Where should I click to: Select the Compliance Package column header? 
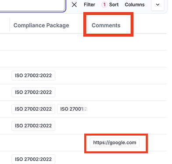coord(41,25)
